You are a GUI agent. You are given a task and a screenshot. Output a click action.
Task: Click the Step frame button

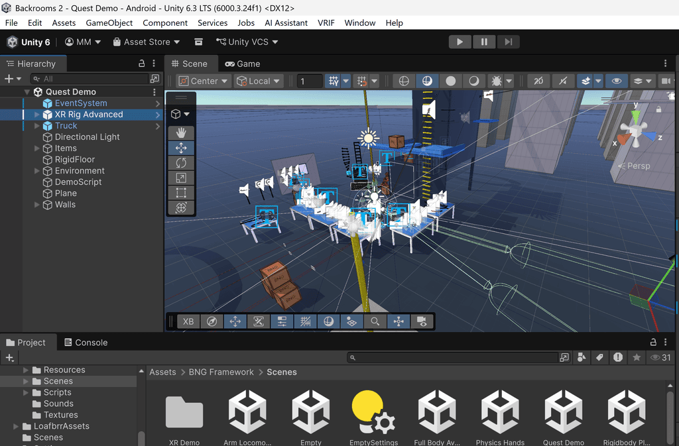tap(508, 42)
